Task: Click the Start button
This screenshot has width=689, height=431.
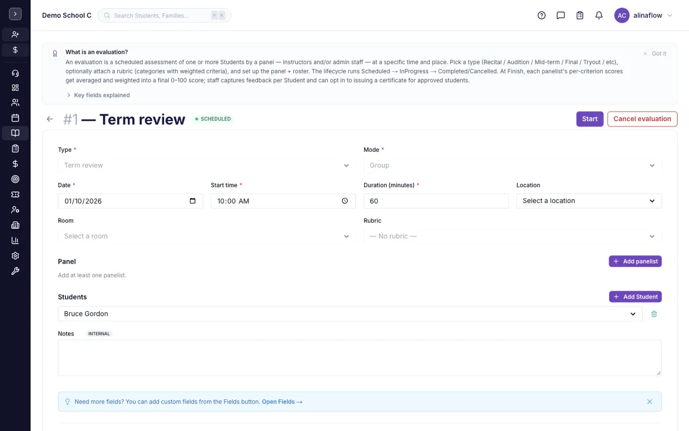Action: pos(590,119)
